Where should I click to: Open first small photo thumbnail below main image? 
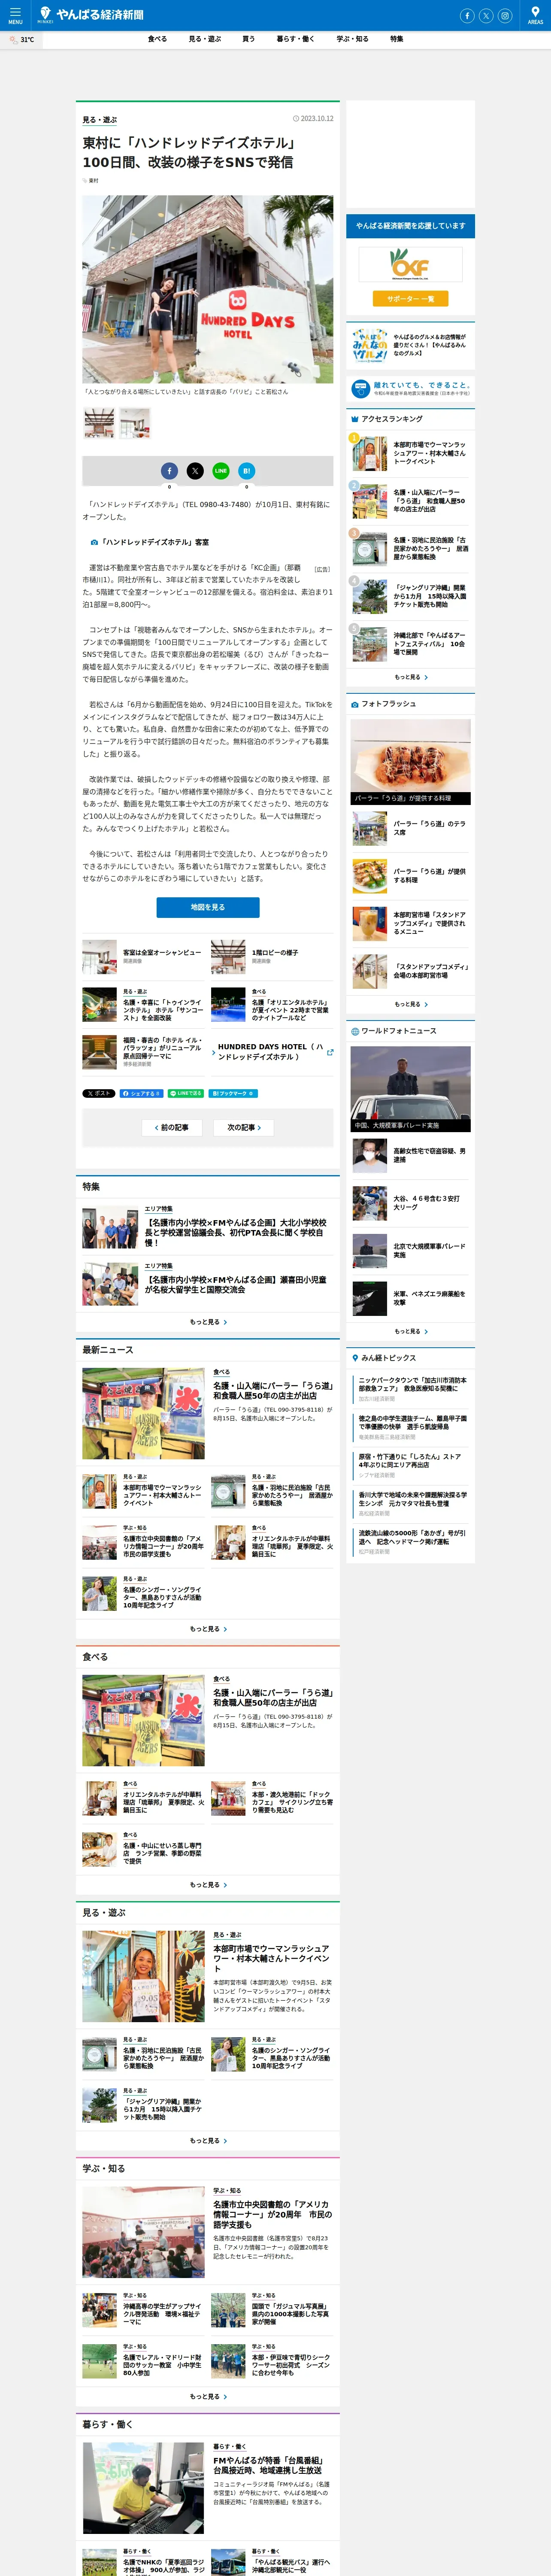point(99,423)
